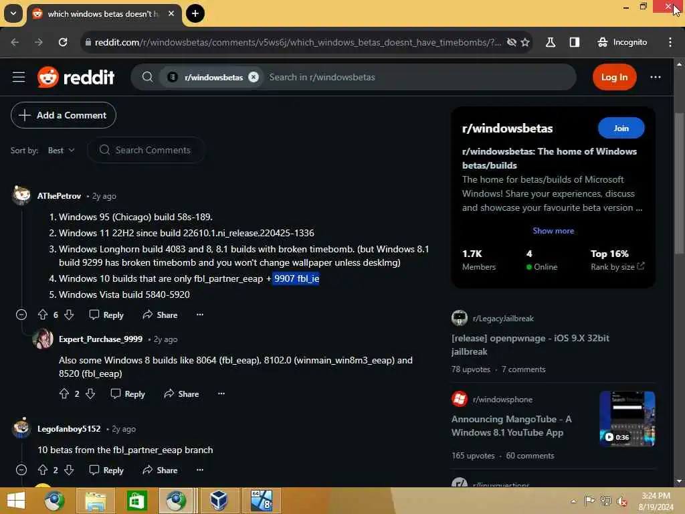Share Legofanboy5152's comment
685x514 pixels.
tap(160, 470)
